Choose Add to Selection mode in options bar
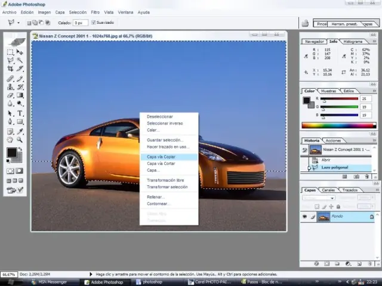Image resolution: width=382 pixels, height=286 pixels. [x=35, y=23]
